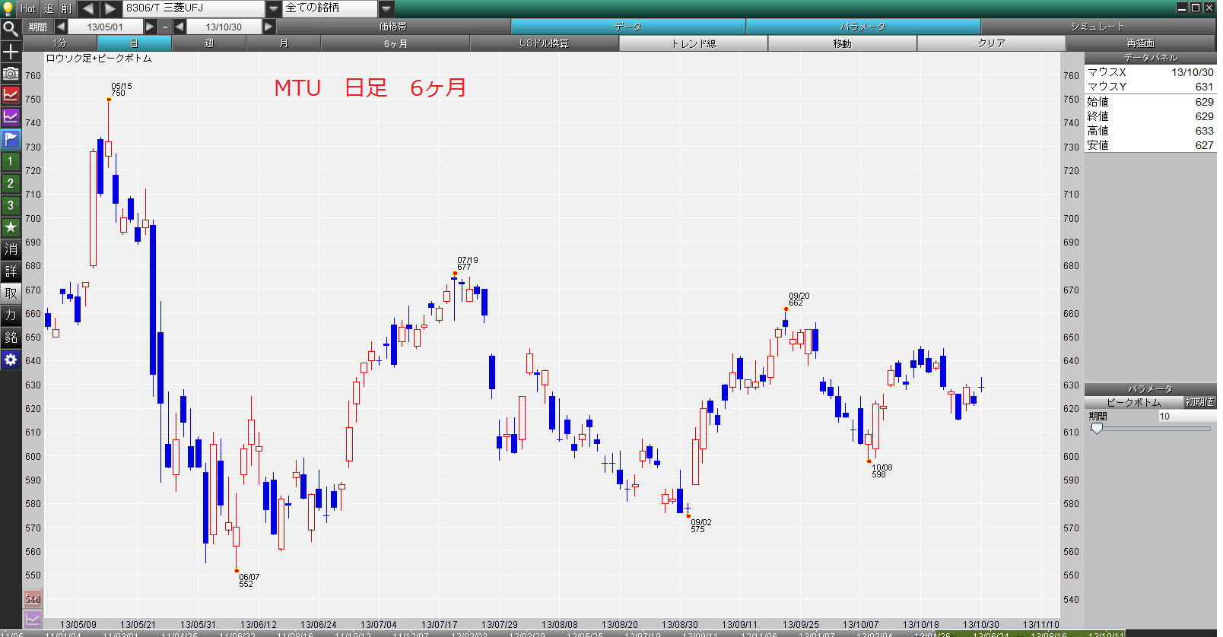The image size is (1223, 637).
Task: Click the blue flag icon
Action: 11,139
